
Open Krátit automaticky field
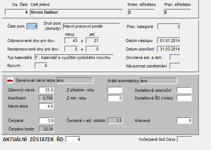pyautogui.click(x=158, y=81)
